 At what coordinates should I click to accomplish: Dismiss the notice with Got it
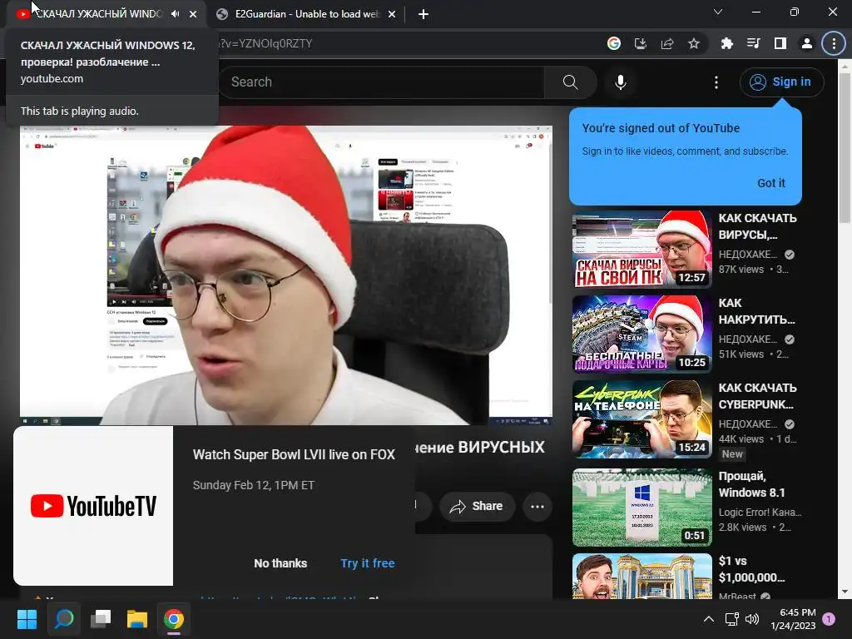click(x=771, y=183)
